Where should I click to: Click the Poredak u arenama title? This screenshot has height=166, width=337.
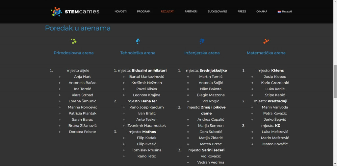coord(78,28)
